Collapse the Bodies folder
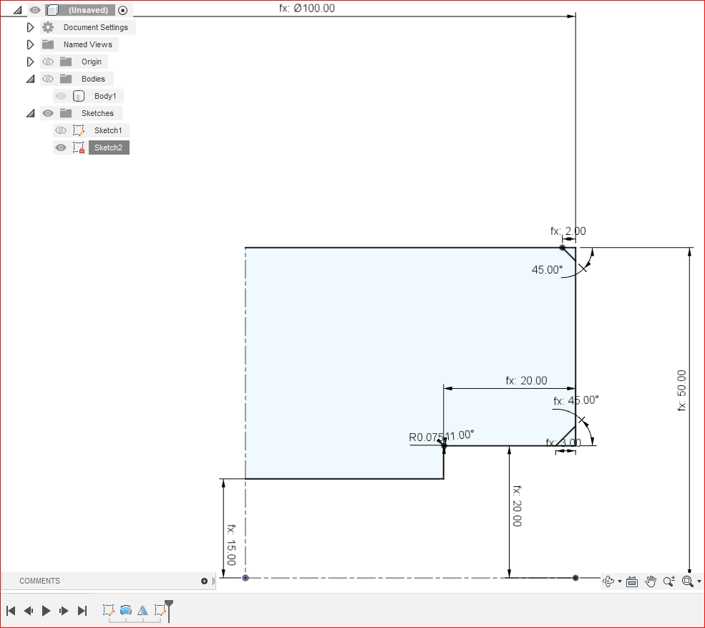This screenshot has height=628, width=705. 30,78
